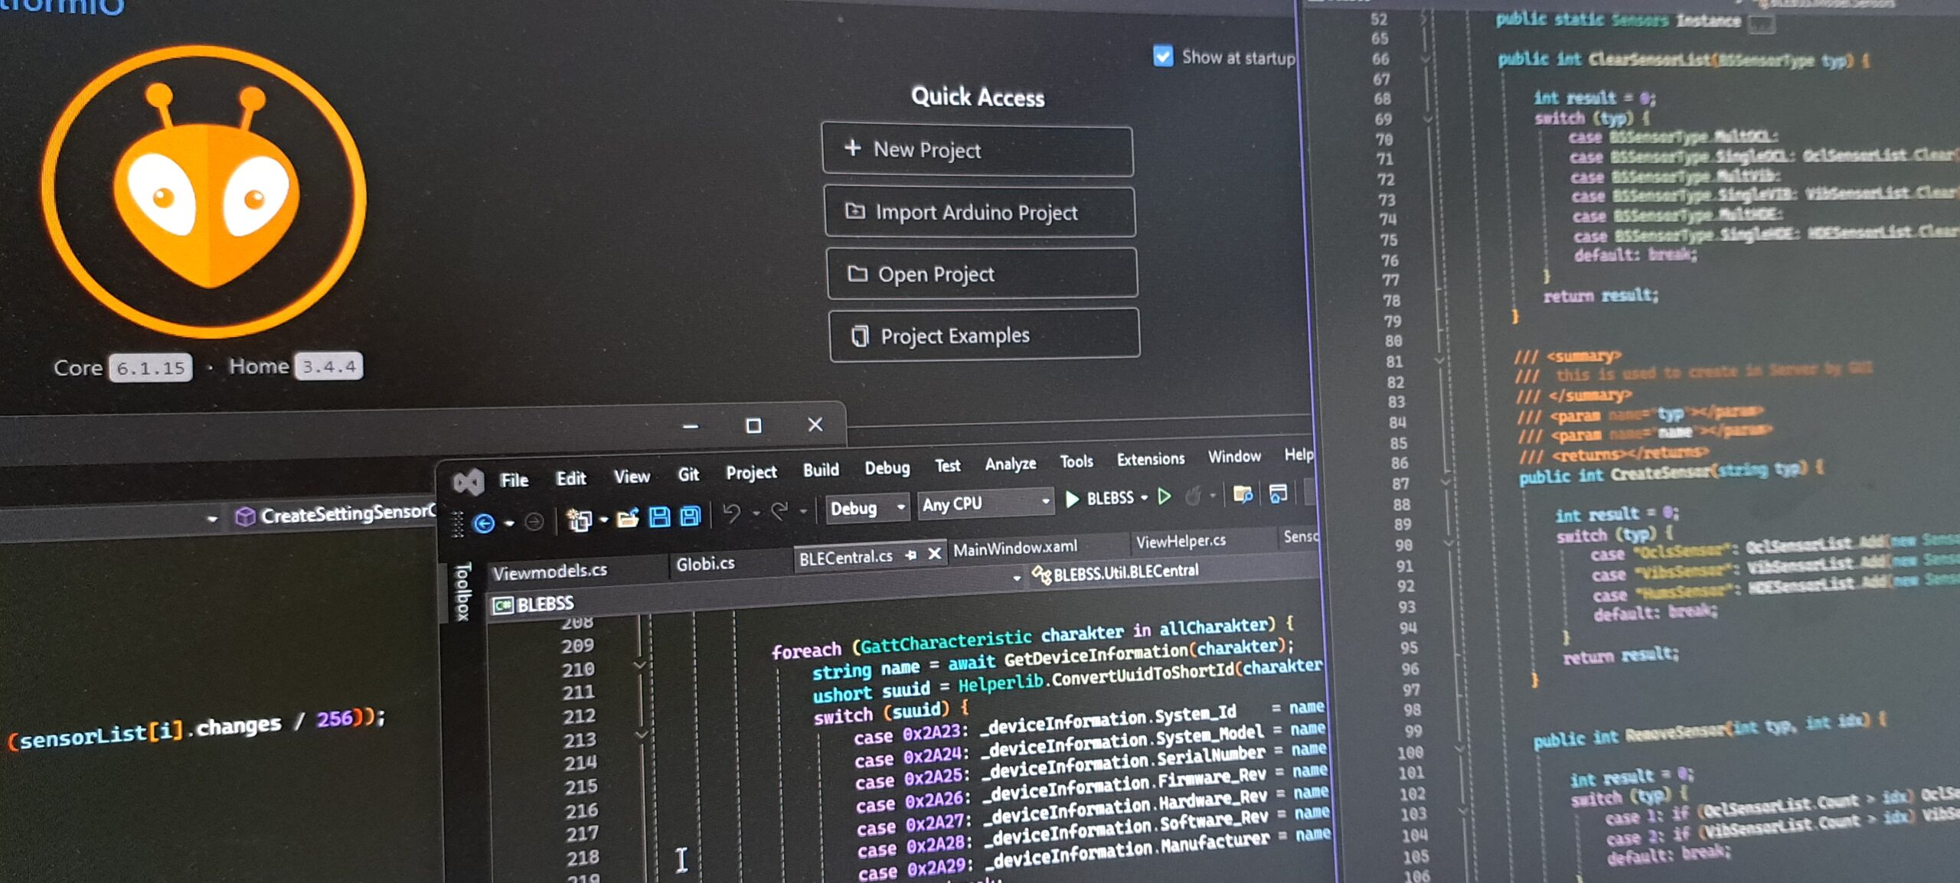
Task: Uncheck Show at startup checkbox
Action: point(1162,57)
